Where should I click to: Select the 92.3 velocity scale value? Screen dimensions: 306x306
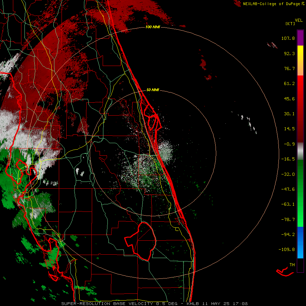coord(289,53)
